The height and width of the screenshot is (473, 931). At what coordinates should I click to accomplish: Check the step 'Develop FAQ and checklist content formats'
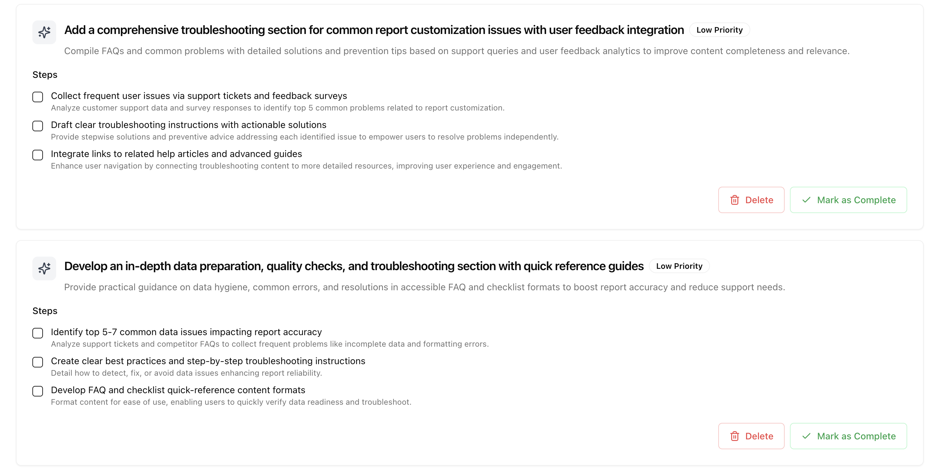click(37, 391)
